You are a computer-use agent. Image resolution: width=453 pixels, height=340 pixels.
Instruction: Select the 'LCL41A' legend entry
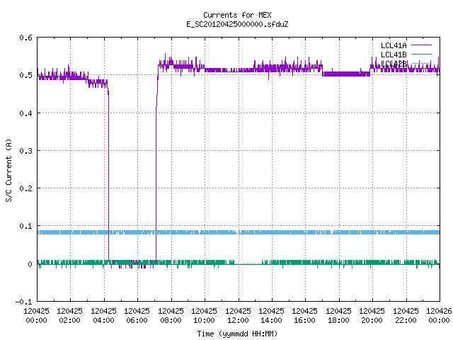pyautogui.click(x=394, y=45)
